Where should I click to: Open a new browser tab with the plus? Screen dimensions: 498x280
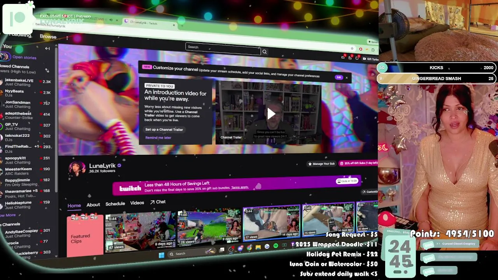click(182, 26)
